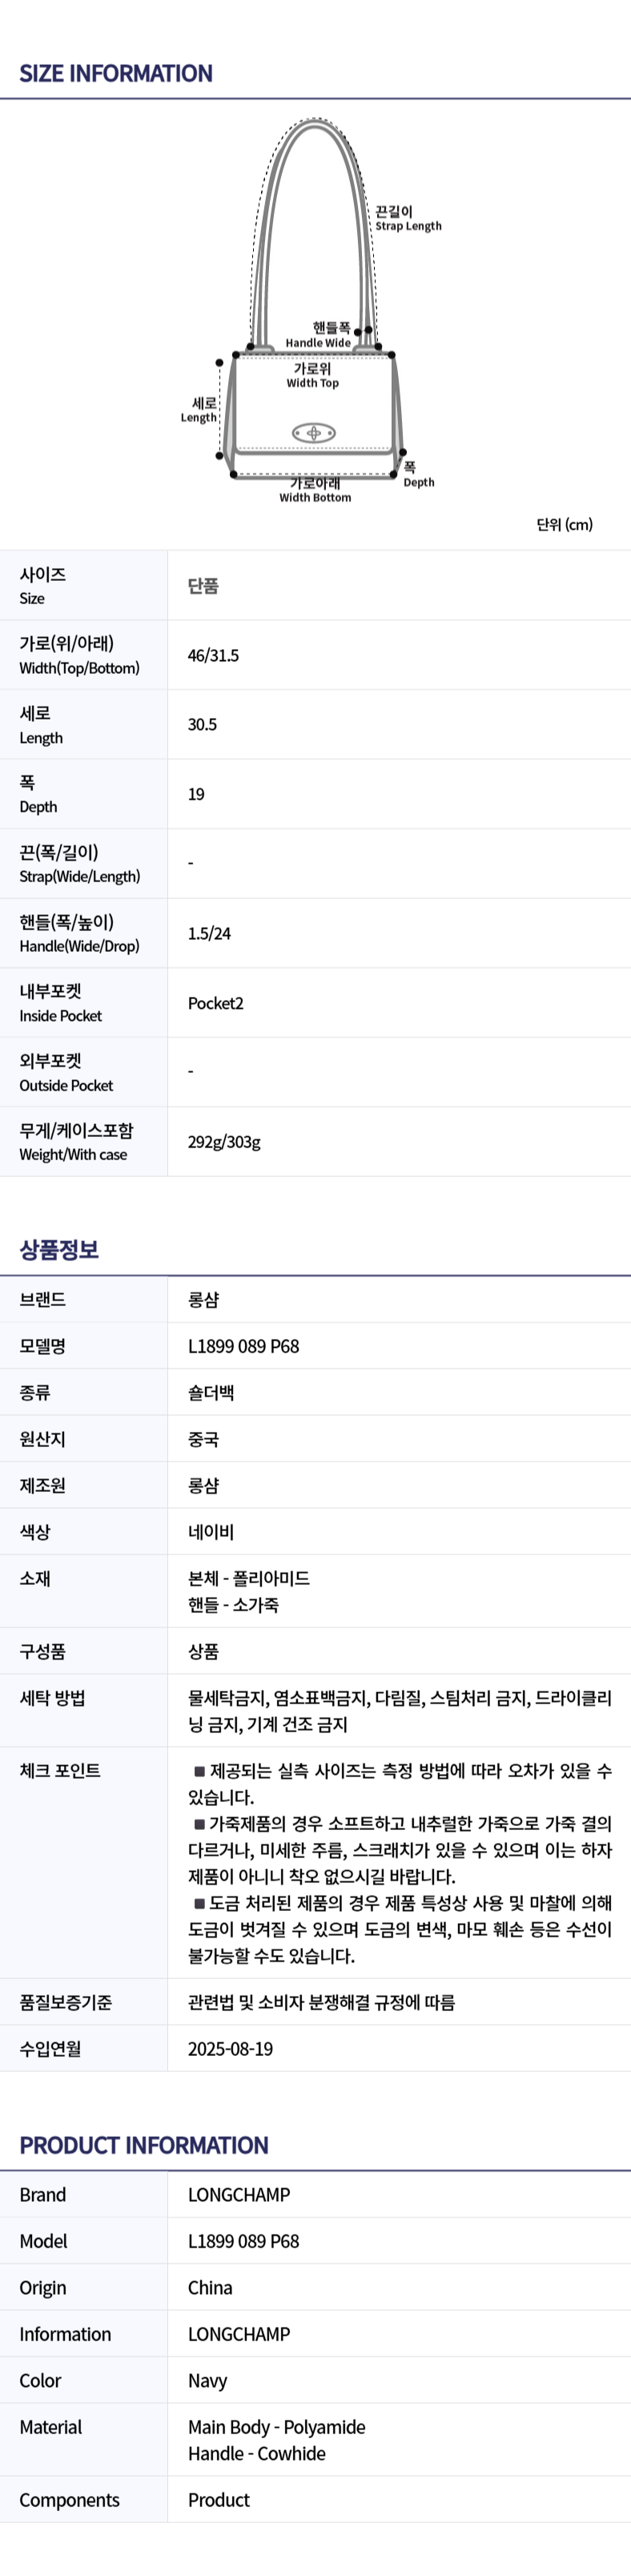Click the Strap Length label on diagram
The image size is (631, 2576).
click(407, 219)
